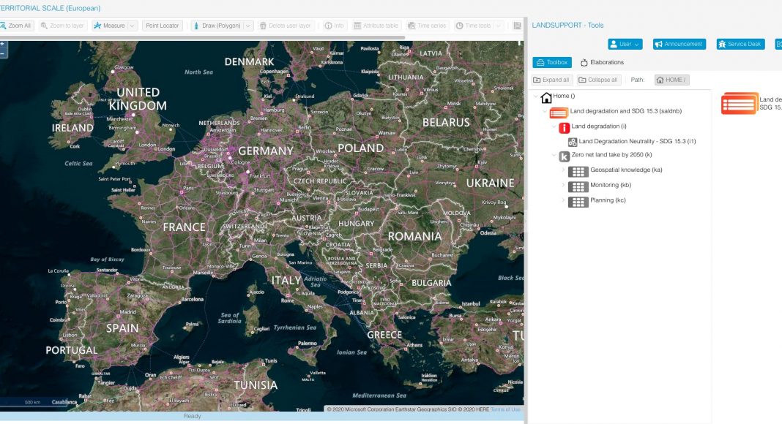
Task: Click the map zoom in plus button
Action: coord(2,44)
